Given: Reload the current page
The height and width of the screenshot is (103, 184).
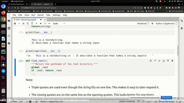Looking at the screenshot, I should pos(15,8).
